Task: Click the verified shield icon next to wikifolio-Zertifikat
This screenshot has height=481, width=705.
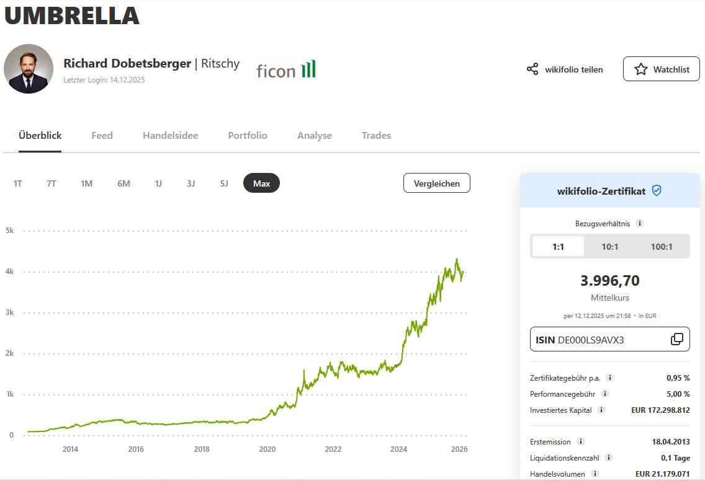Action: 657,191
